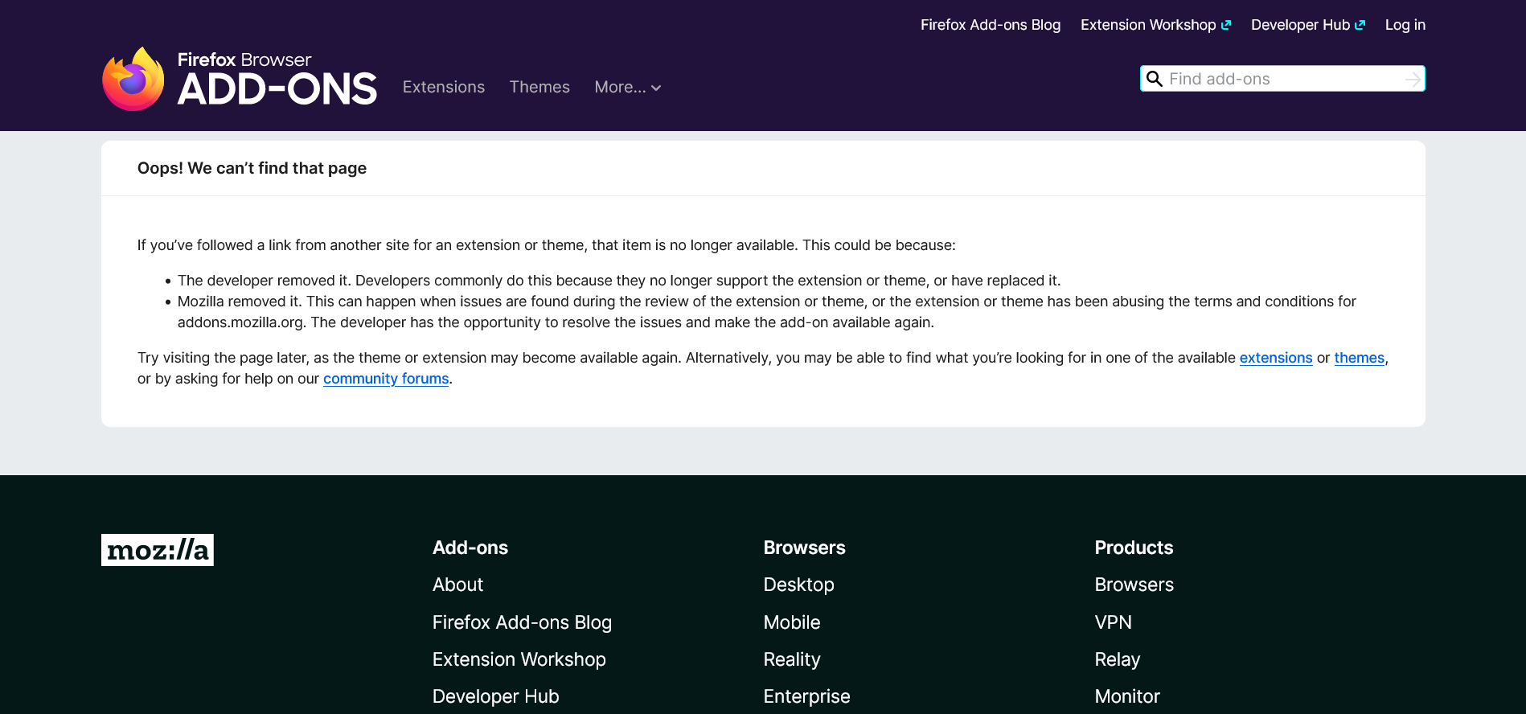
Task: Focus the Find add-ons search field
Action: 1282,79
